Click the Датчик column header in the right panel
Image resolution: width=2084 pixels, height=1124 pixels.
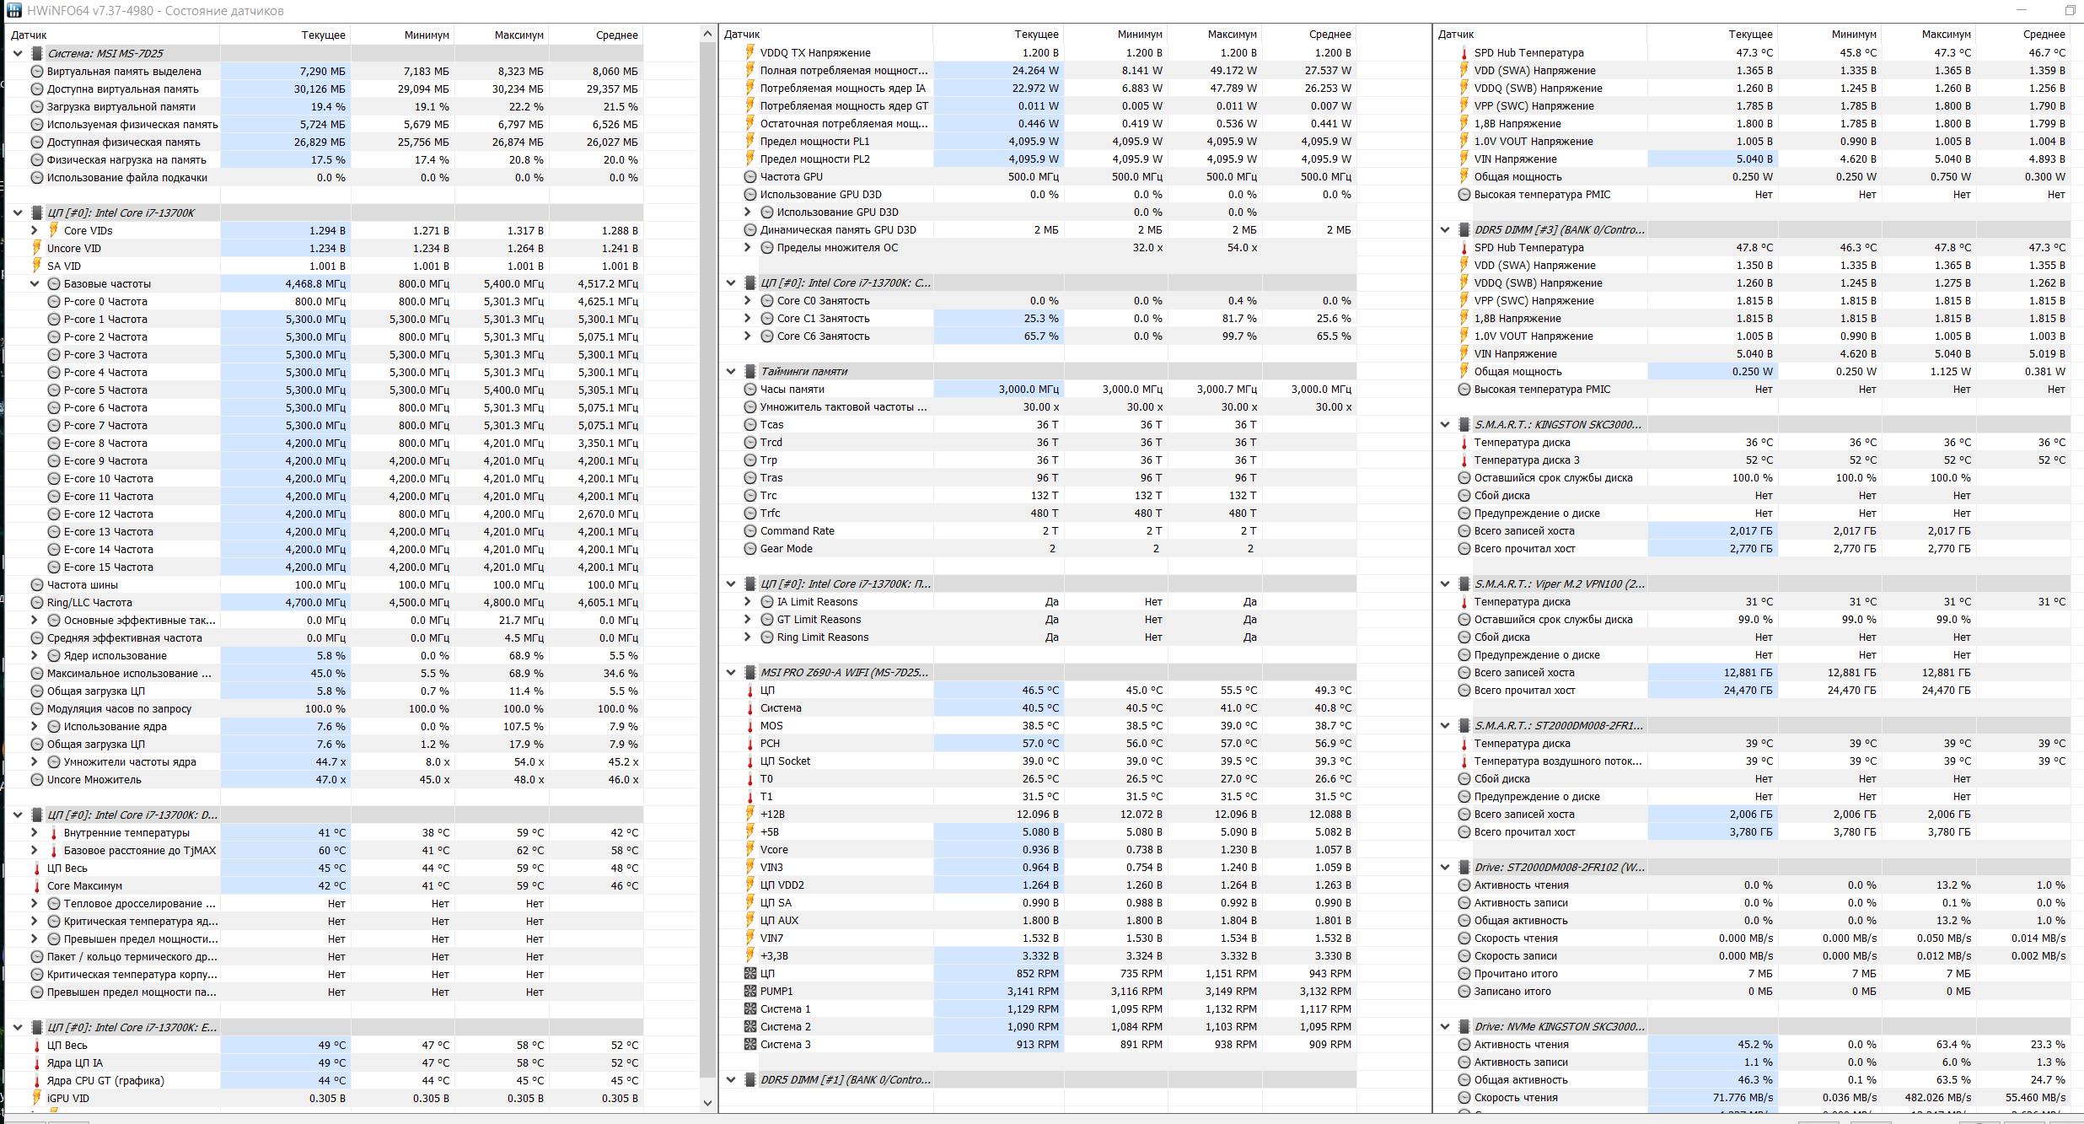click(1457, 35)
